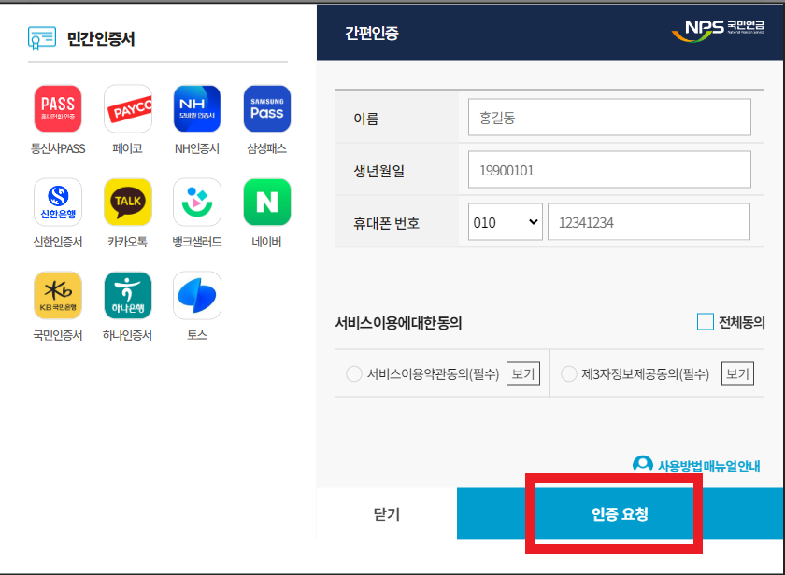Select the 통신사PASS certificate icon
The height and width of the screenshot is (575, 785).
point(58,108)
